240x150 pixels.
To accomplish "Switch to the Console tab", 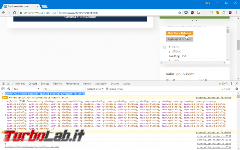I will pyautogui.click(x=33, y=83).
